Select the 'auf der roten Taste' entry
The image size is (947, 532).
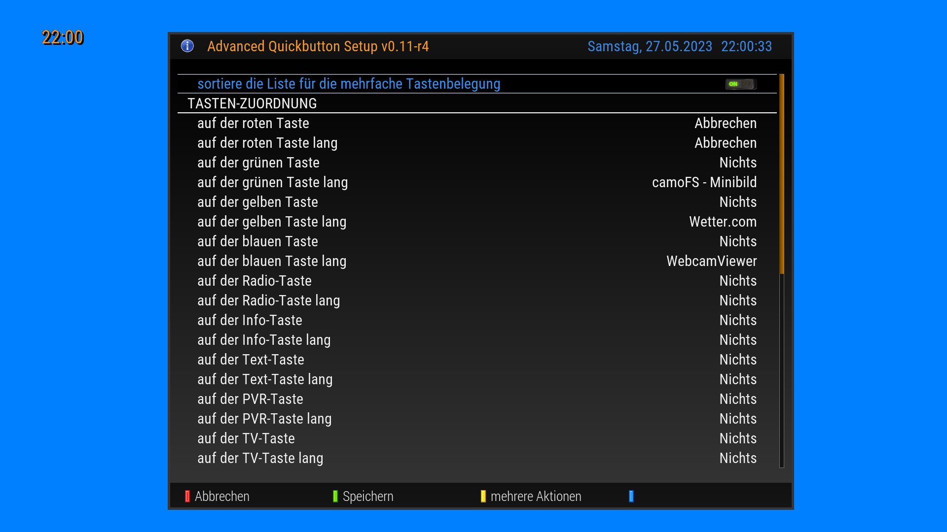click(253, 123)
